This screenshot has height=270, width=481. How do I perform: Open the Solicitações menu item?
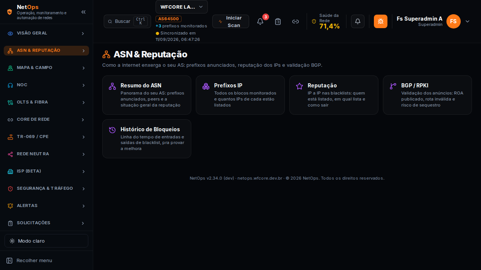pyautogui.click(x=46, y=223)
